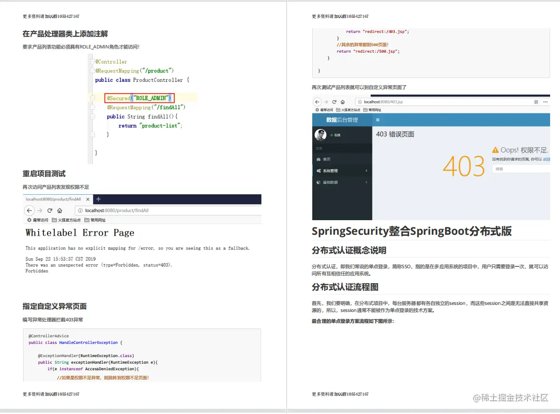The width and height of the screenshot is (560, 414).
Task: Click the three-dot menu icon in the browser toolbar
Action: tap(545, 102)
